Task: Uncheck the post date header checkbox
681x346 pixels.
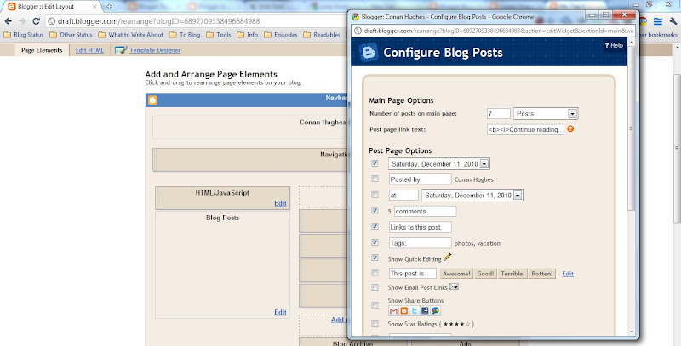Action: coord(375,163)
